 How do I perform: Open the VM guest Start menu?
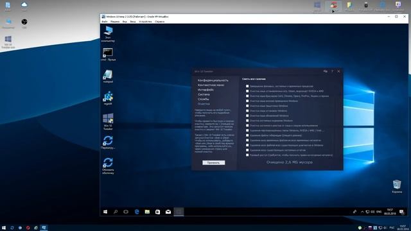[x=105, y=212]
